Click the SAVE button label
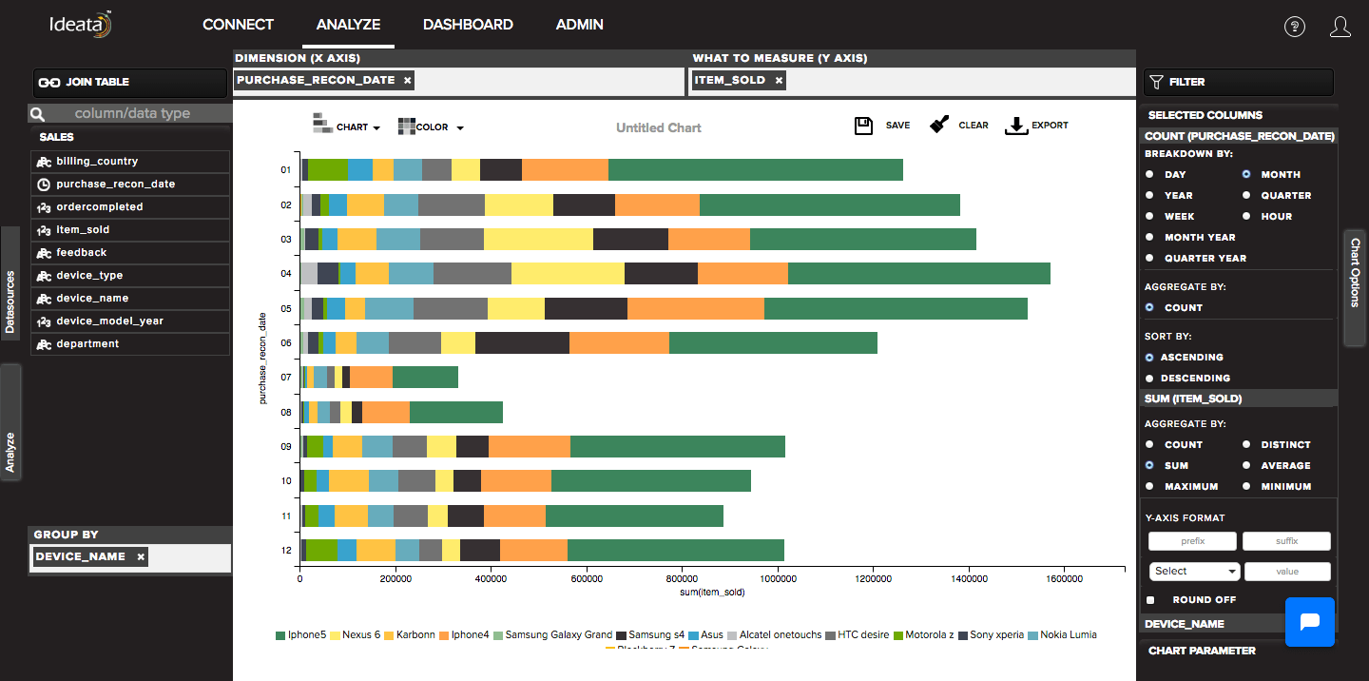1369x681 pixels. 897,126
